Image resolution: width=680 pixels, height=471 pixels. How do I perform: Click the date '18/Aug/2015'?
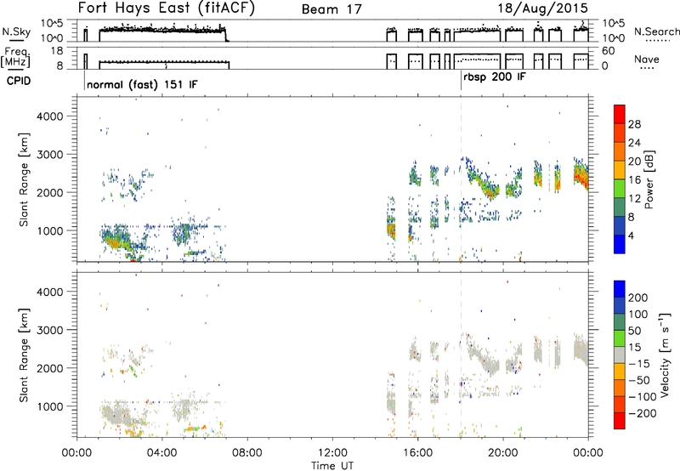542,8
